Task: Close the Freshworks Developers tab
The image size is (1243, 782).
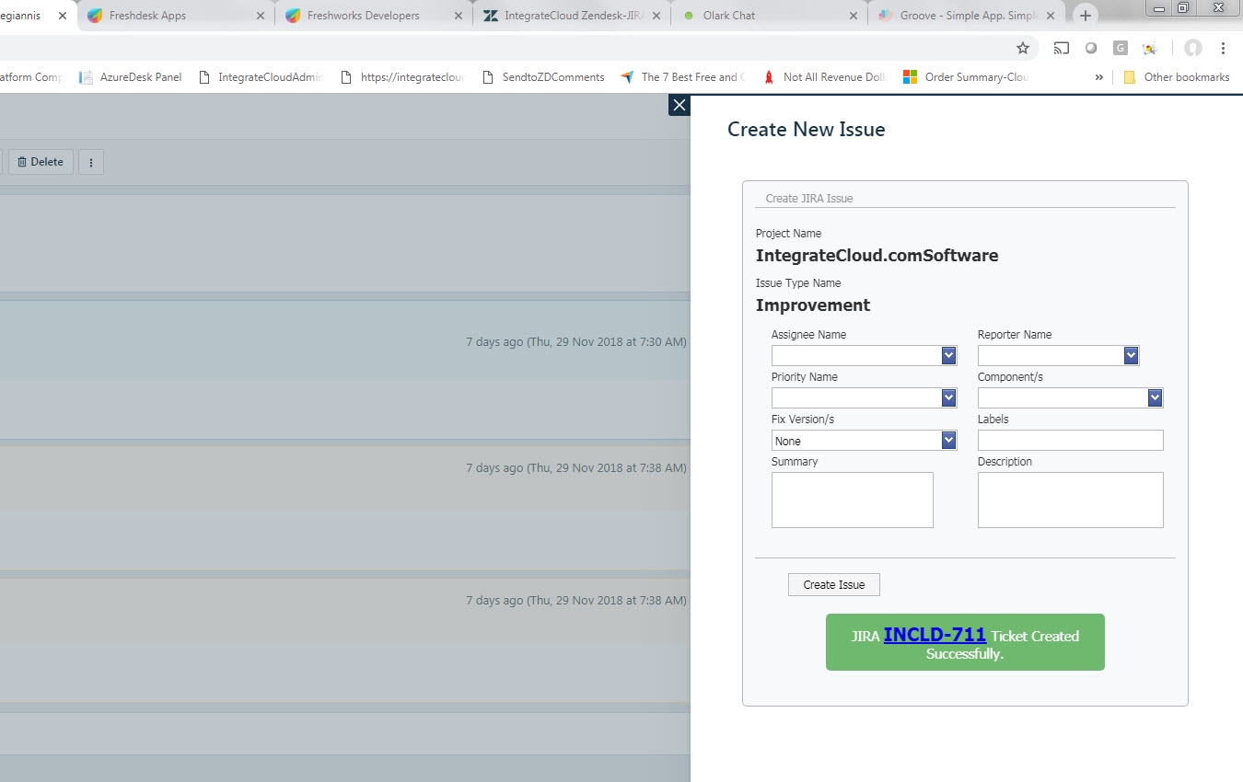Action: [459, 16]
